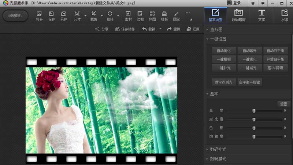This screenshot has width=293, height=165.
Task: Click the 亮度 brightness slider handle
Action: 254,111
